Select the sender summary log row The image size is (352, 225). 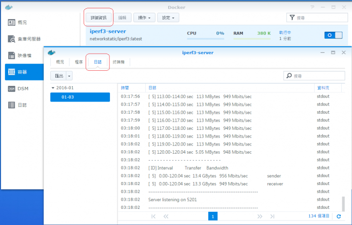click(x=230, y=176)
